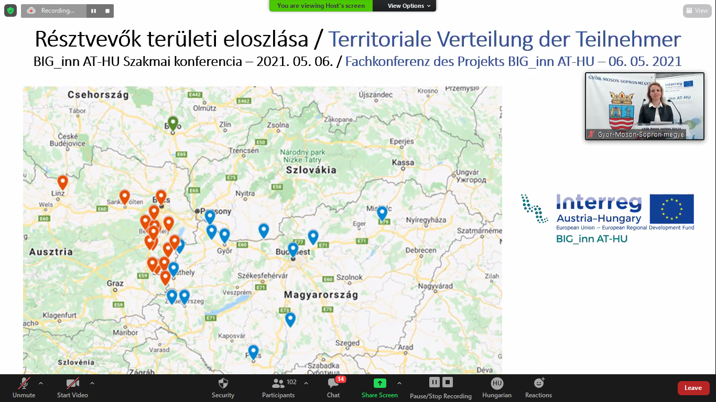
Task: Click the 'Ausztria' map label
Action: 51,252
